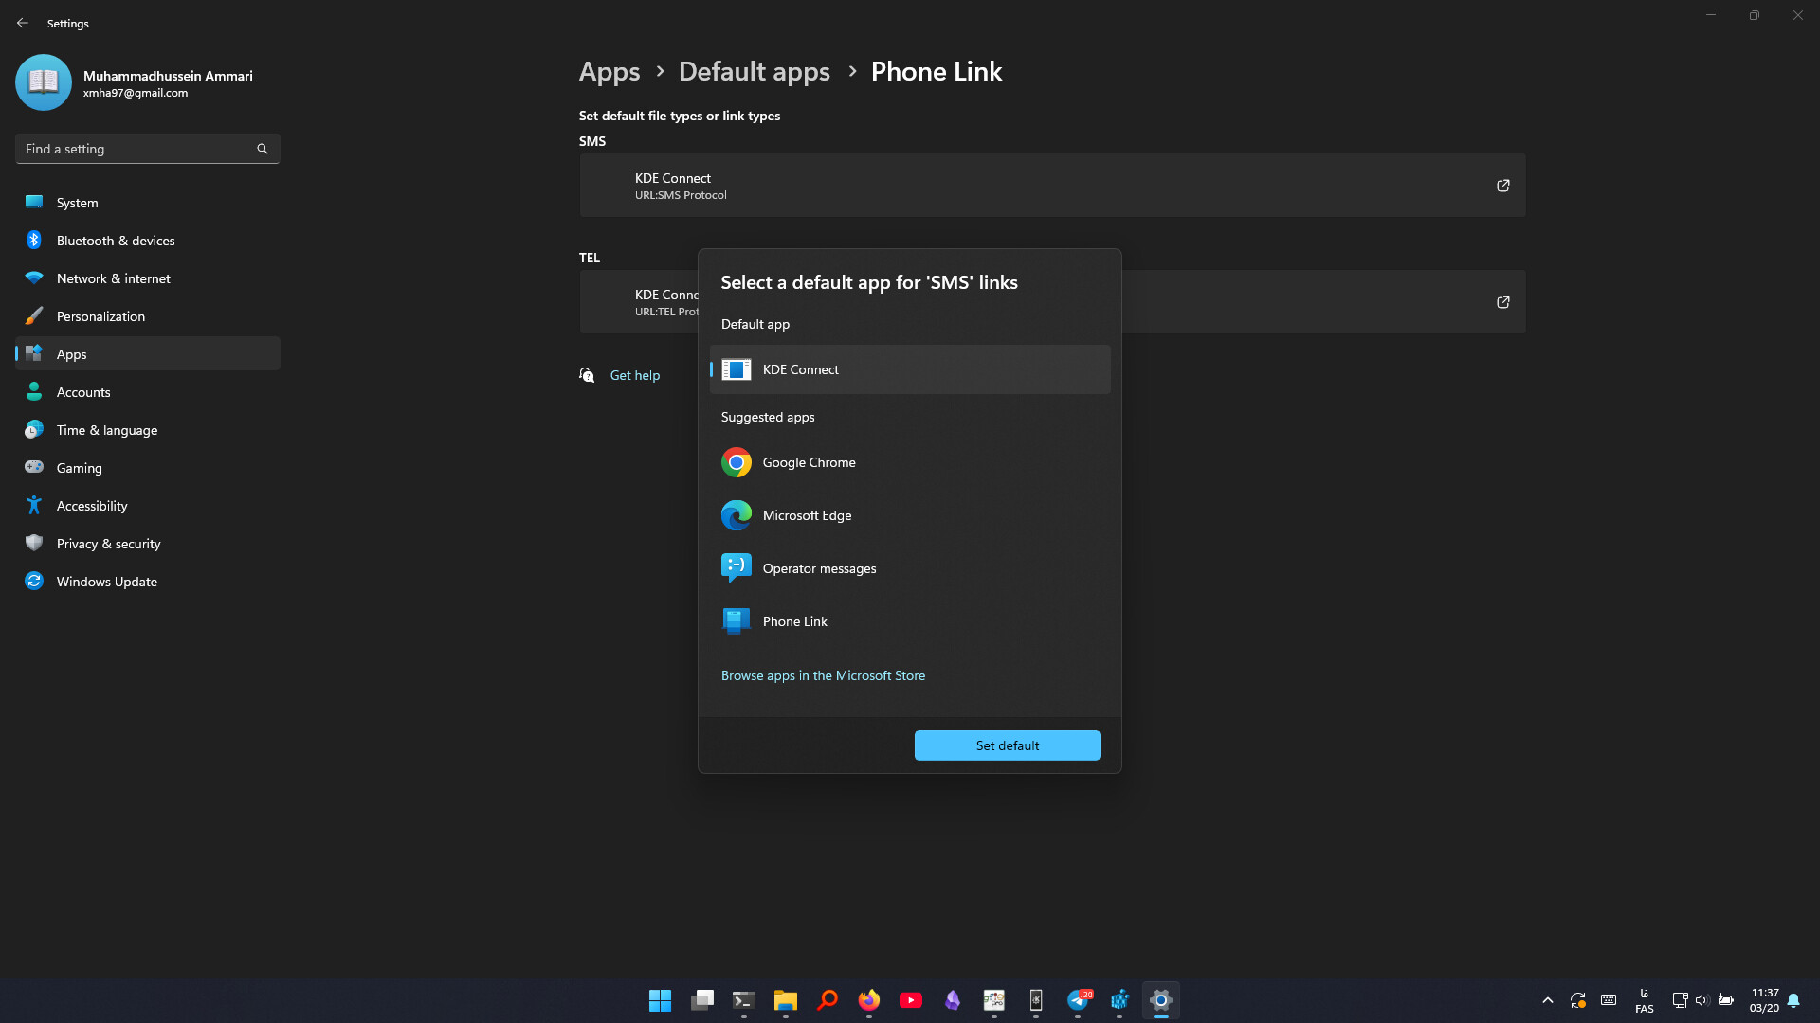Pick Microsoft Edge from suggested apps
The image size is (1820, 1023).
[910, 515]
